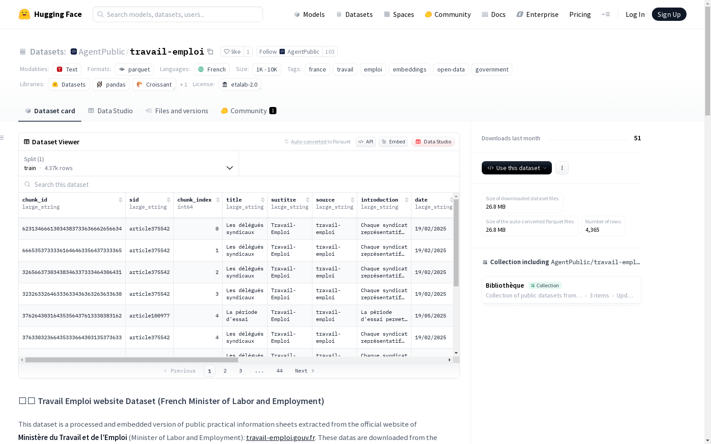711x444 pixels.
Task: Open the left sidebar table of contents icon
Action: click(2, 138)
